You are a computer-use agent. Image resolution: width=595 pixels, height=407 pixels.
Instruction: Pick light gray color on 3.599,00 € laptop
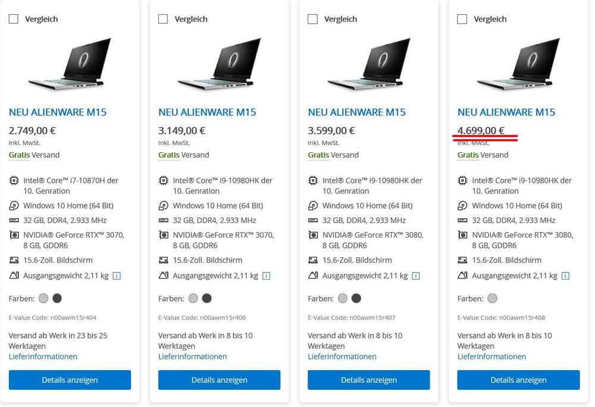(x=342, y=298)
